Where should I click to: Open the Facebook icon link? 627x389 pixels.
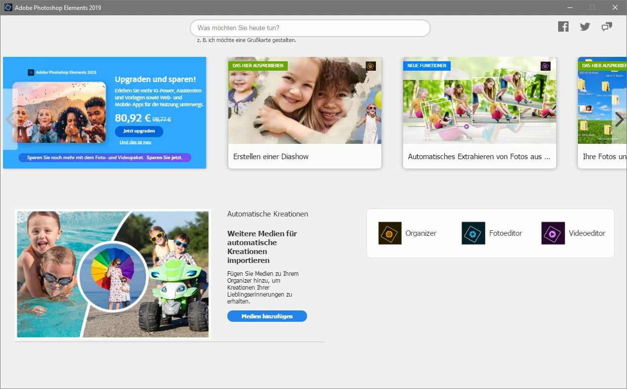(x=563, y=27)
